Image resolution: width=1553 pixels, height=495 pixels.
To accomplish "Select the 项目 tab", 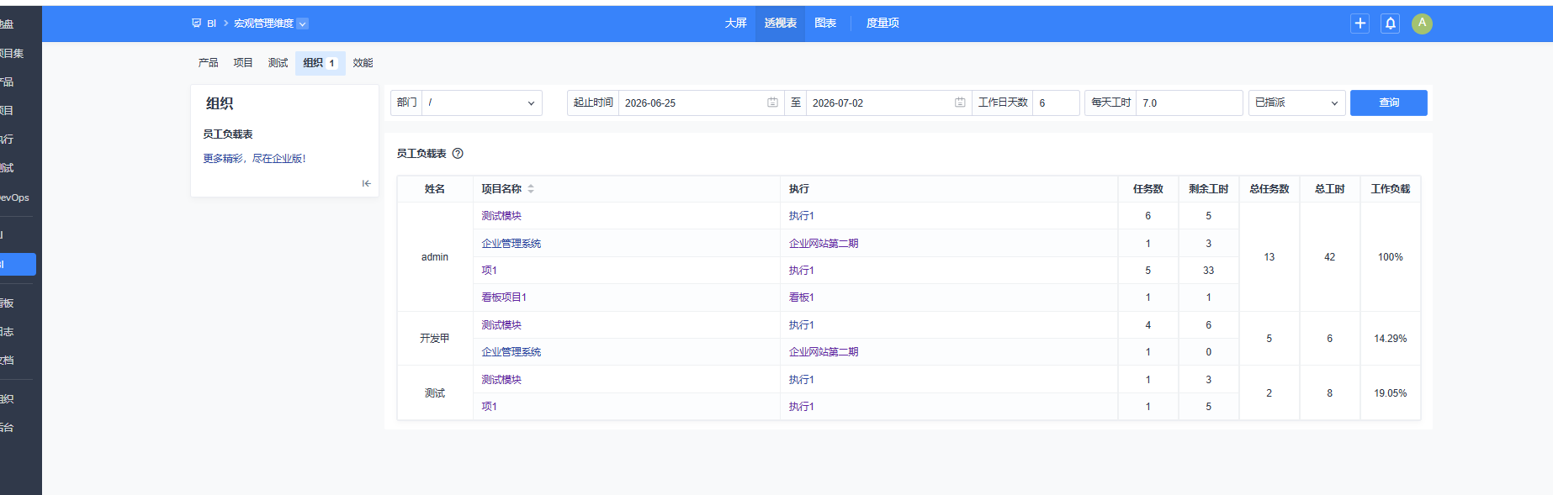I will click(243, 63).
